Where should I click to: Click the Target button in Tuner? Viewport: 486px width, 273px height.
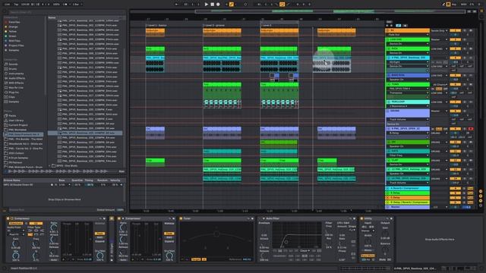196,259
